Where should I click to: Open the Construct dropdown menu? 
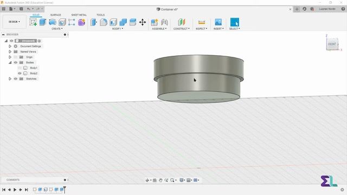click(182, 29)
